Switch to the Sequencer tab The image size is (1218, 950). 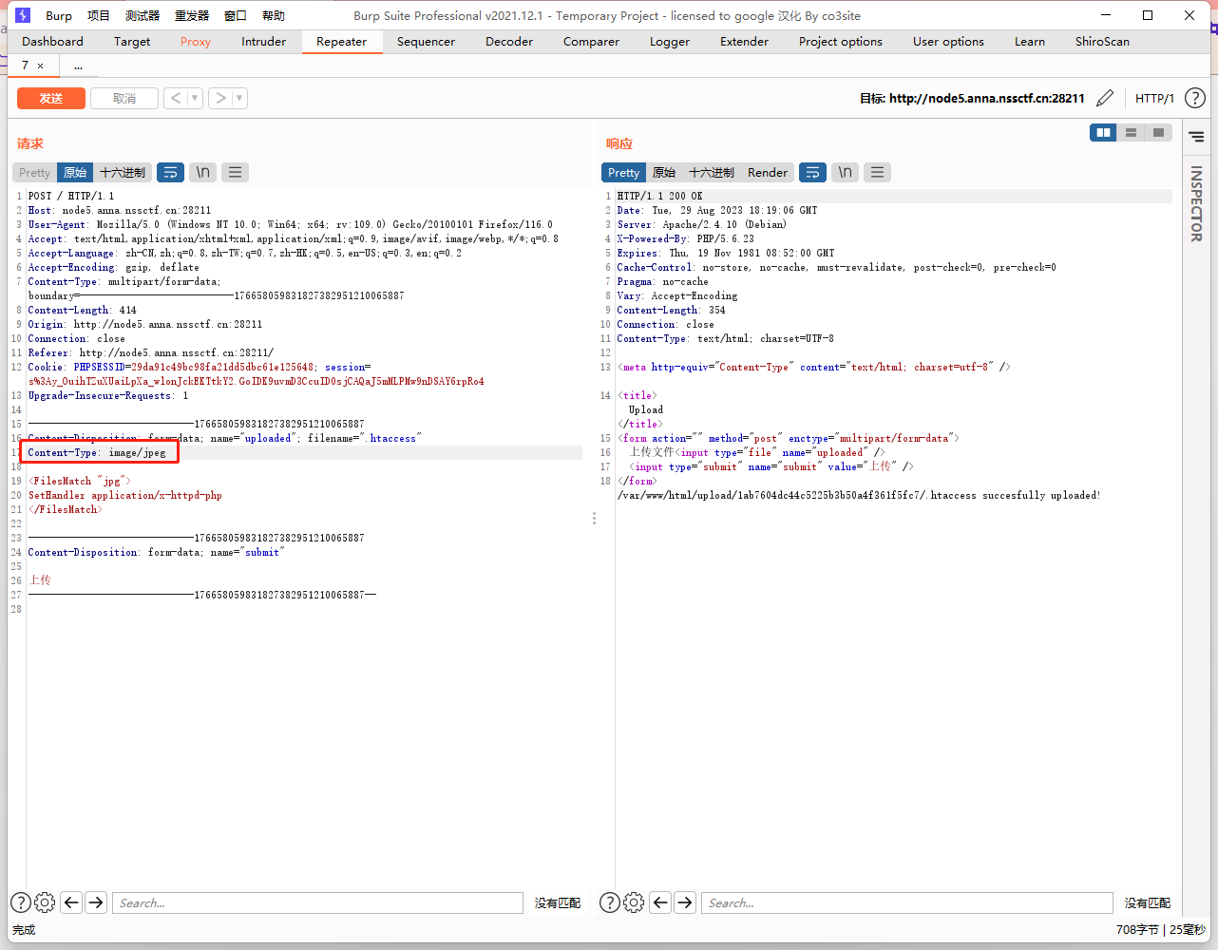pyautogui.click(x=426, y=41)
